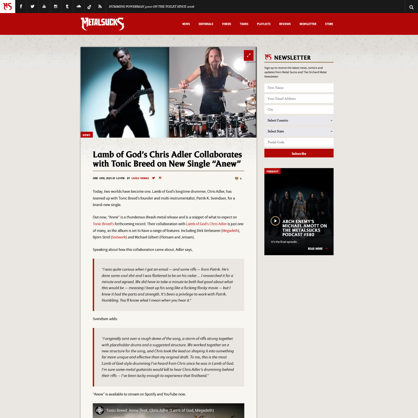
Task: Go to the News section
Action: point(186,24)
